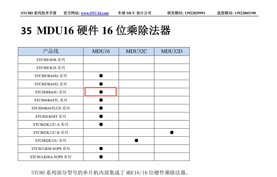Select the STC8H1K08 系列 row label
The height and width of the screenshot is (177, 277).
click(x=51, y=60)
